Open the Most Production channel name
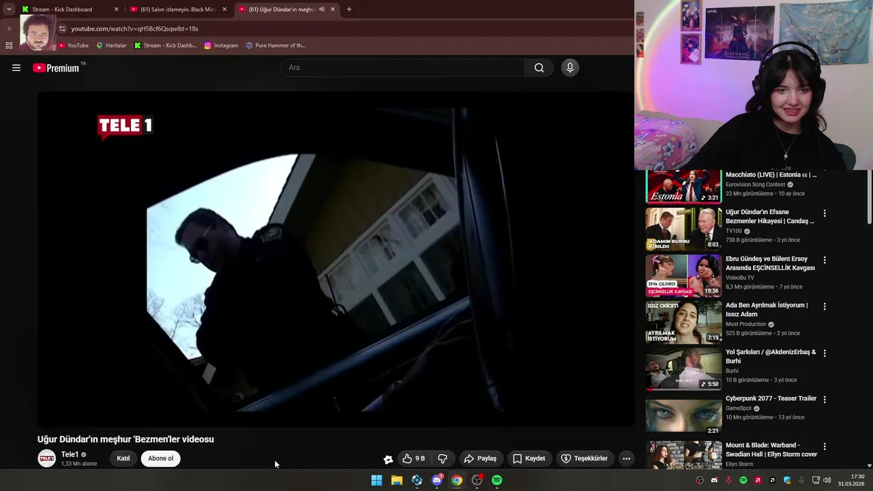This screenshot has height=491, width=873. pyautogui.click(x=745, y=324)
